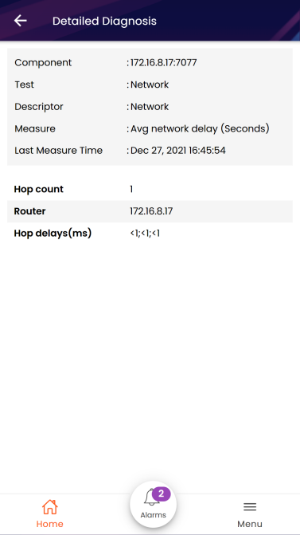The image size is (300, 535).
Task: Tap the Component field label
Action: [43, 63]
